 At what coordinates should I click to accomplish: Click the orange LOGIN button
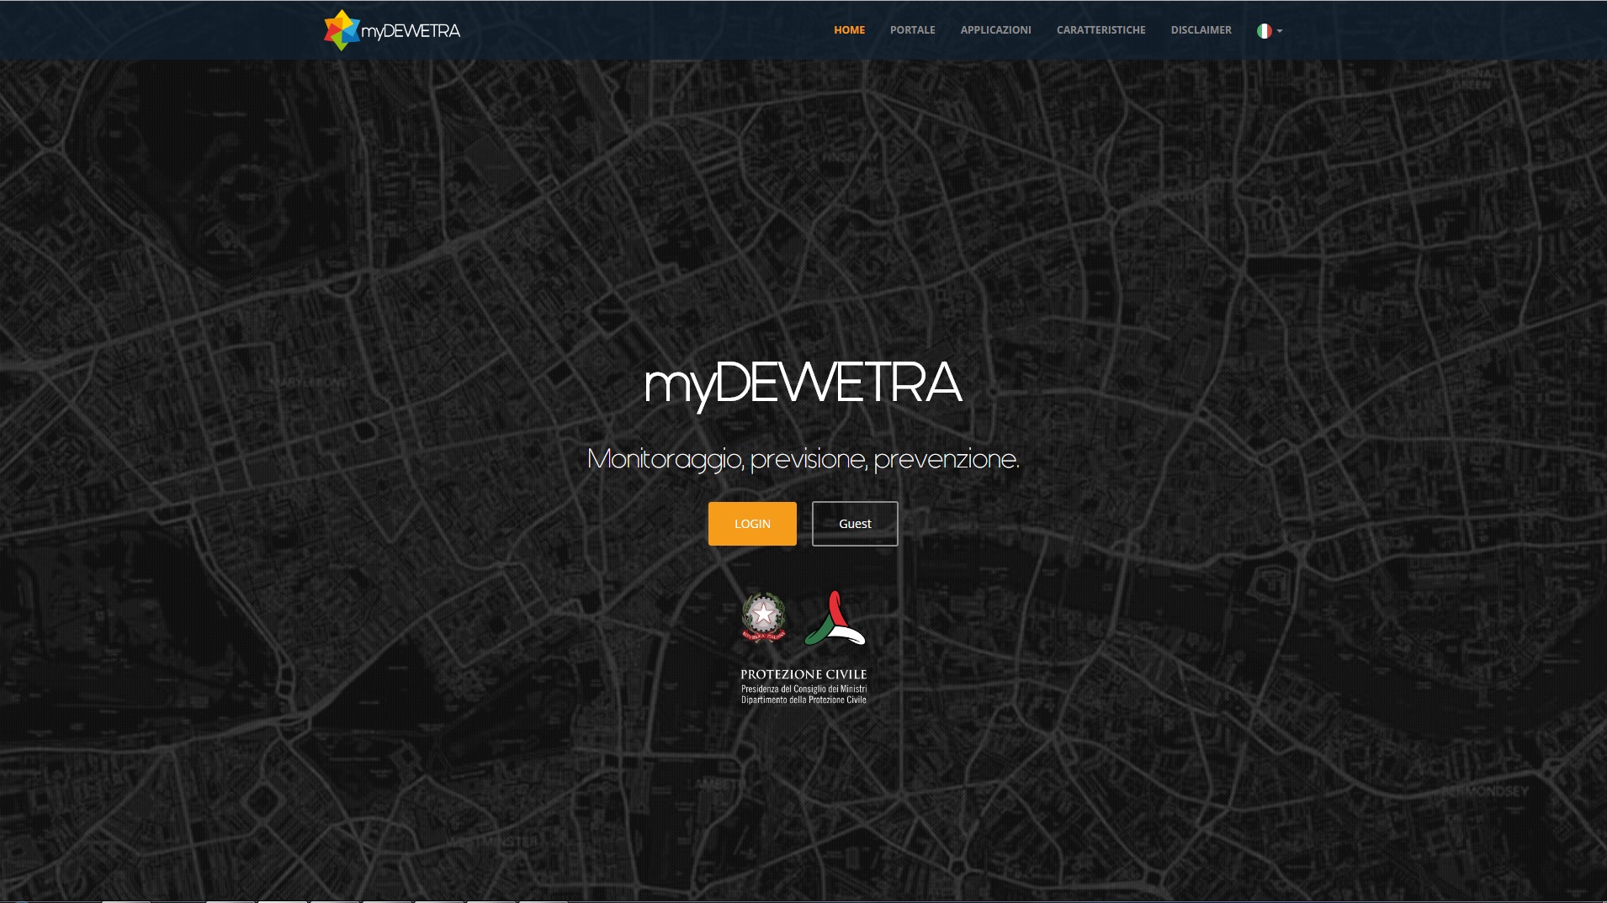tap(752, 524)
